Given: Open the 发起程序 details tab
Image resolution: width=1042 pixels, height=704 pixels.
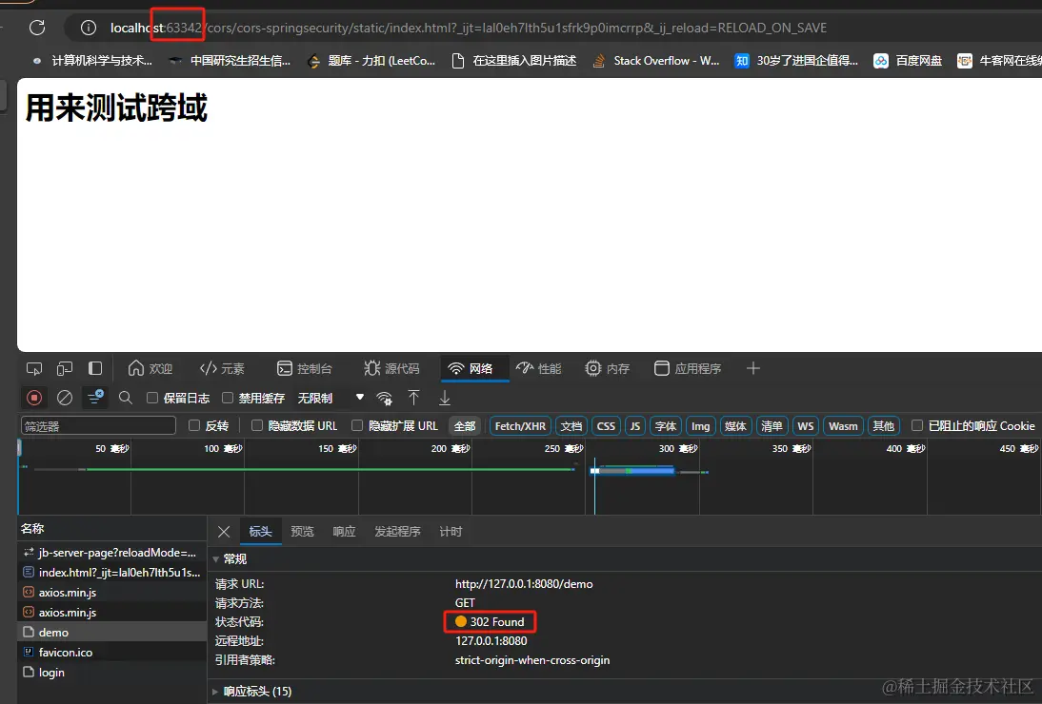Looking at the screenshot, I should tap(397, 532).
